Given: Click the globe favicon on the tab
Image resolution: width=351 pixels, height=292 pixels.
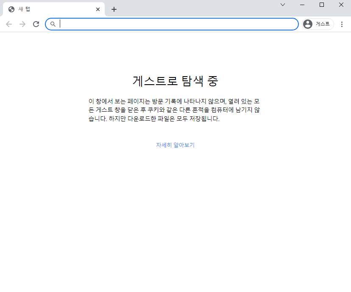Looking at the screenshot, I should pos(11,9).
